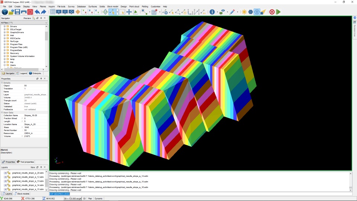The height and width of the screenshot is (201, 357).
Task: Toggle visibility of graphical_results_stope_a_20 layer
Action: click(6, 173)
